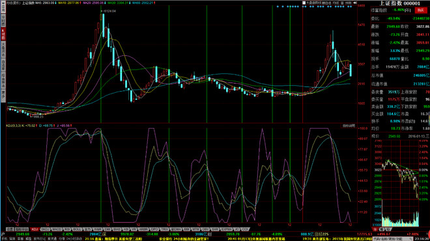Click the 行情 item in bottom bar
The image size is (430, 241).
click(62, 239)
